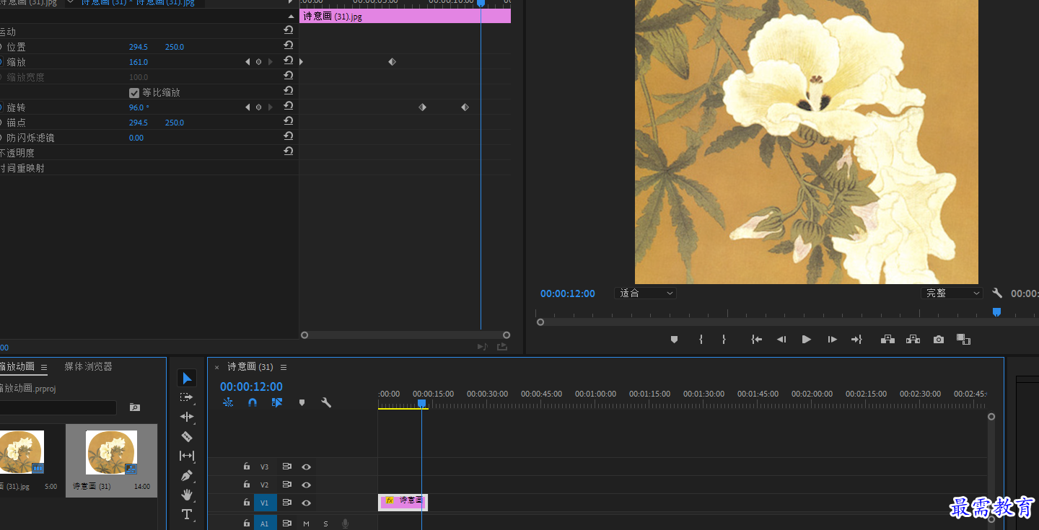Lock the V1 track
1039x530 pixels.
[x=247, y=503]
